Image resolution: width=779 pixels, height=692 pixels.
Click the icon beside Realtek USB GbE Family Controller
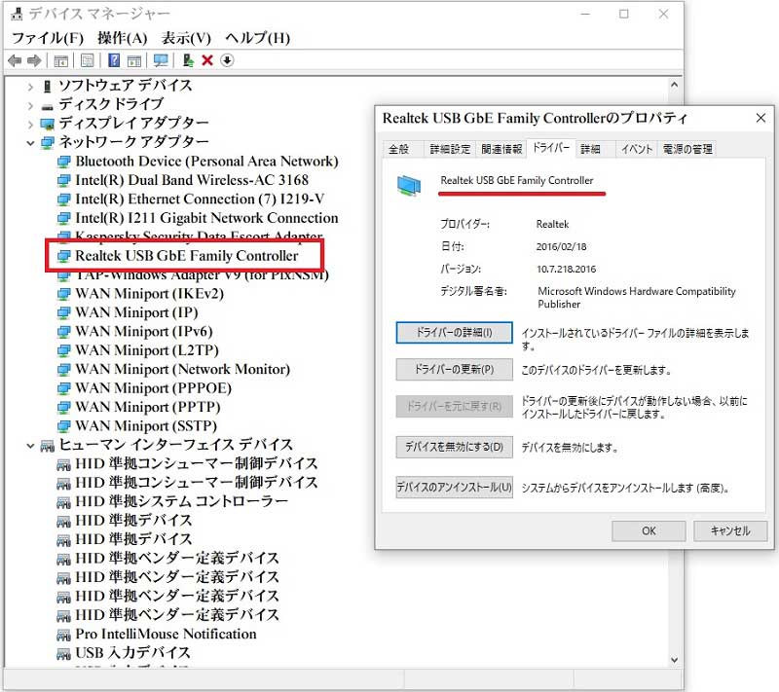coord(63,256)
